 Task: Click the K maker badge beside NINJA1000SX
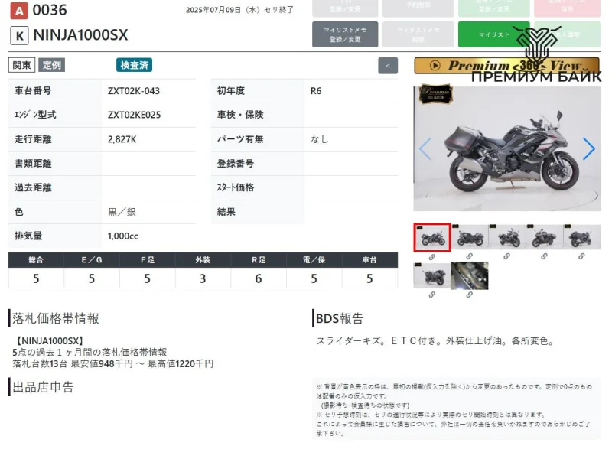pyautogui.click(x=19, y=35)
